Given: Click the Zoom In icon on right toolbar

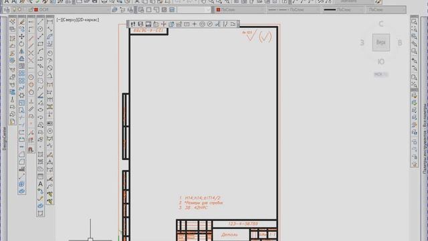Looking at the screenshot, I should pos(415,60).
